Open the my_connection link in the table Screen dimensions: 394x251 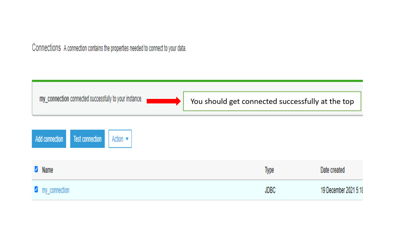[56, 190]
